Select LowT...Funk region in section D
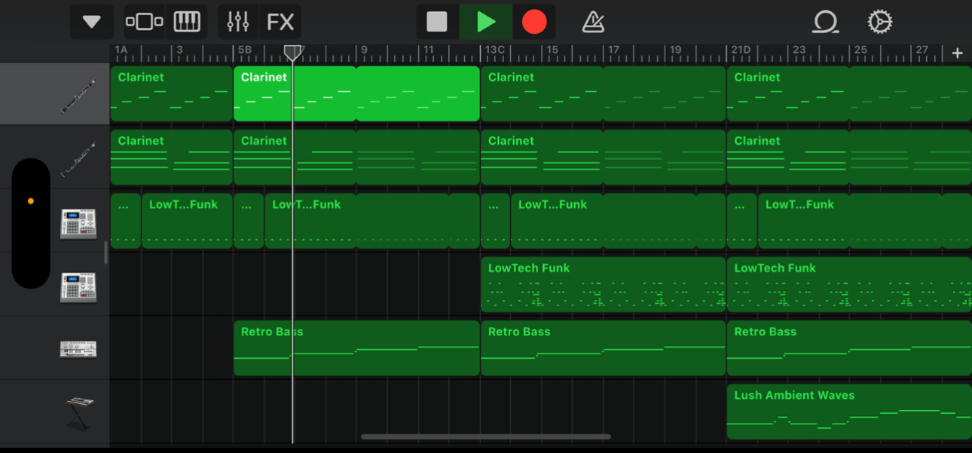This screenshot has width=972, height=453. tap(864, 221)
